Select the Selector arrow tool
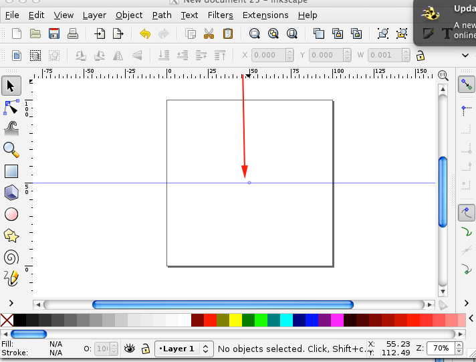Viewport: 476px width, 362px height. 11,86
